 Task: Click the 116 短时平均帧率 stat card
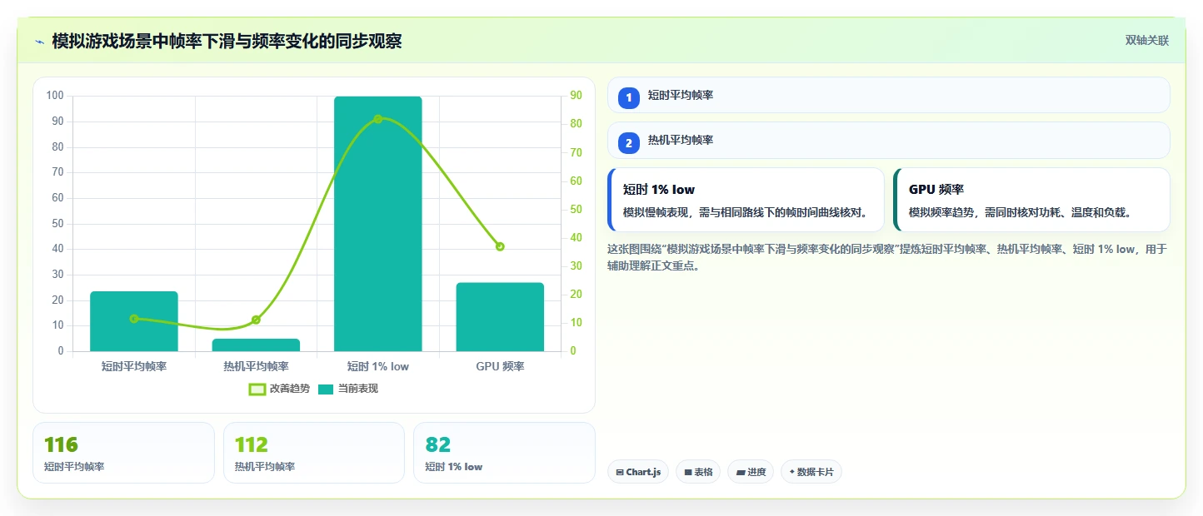123,453
